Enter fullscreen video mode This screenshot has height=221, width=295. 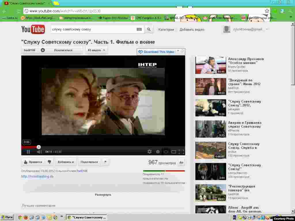click(181, 152)
